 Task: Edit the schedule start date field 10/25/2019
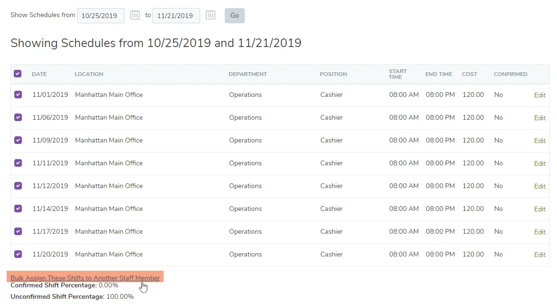(101, 16)
